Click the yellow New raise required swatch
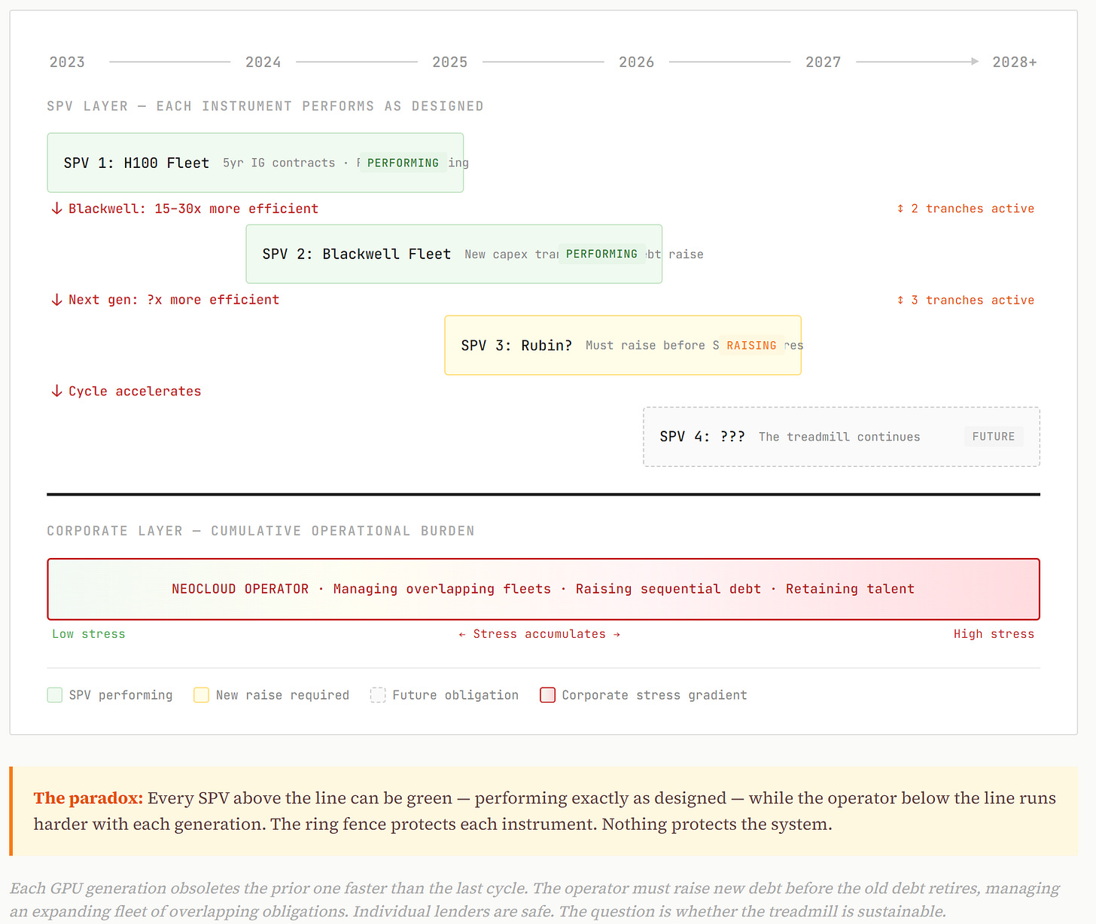This screenshot has width=1096, height=924. coord(201,694)
